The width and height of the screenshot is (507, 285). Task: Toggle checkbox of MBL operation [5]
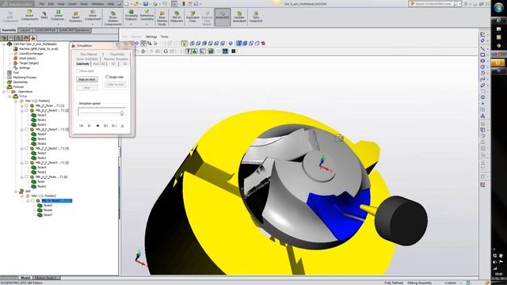[27, 162]
